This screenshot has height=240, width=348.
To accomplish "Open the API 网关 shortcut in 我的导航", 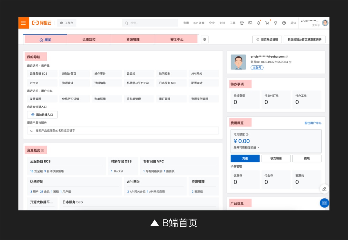I will (204, 74).
